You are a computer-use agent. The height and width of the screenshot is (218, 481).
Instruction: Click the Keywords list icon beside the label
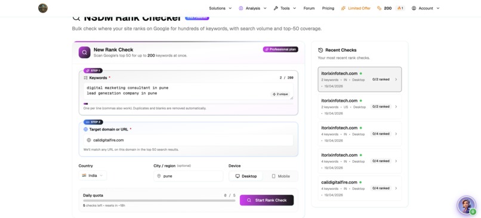pos(85,78)
